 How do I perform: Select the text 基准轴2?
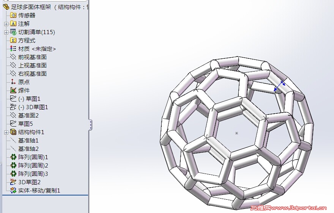28,149
